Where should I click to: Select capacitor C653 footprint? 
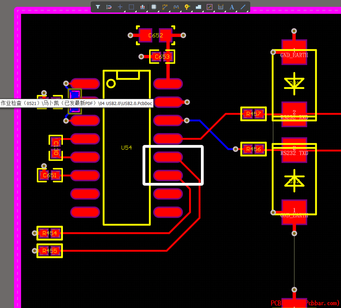coord(162,57)
